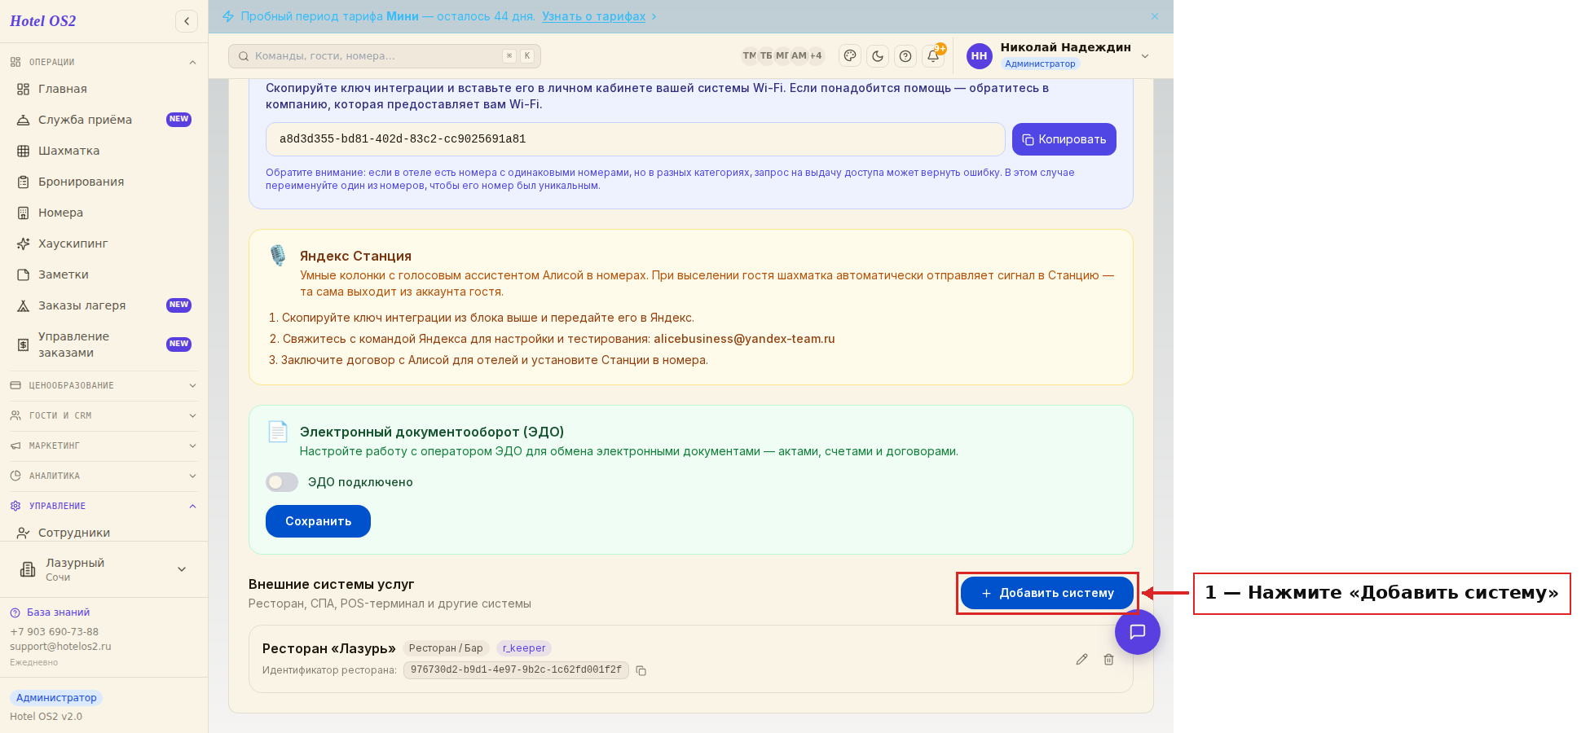Screen dimensions: 1590x733
Task: Click the Яндекс Станция heading
Action: [x=355, y=256]
